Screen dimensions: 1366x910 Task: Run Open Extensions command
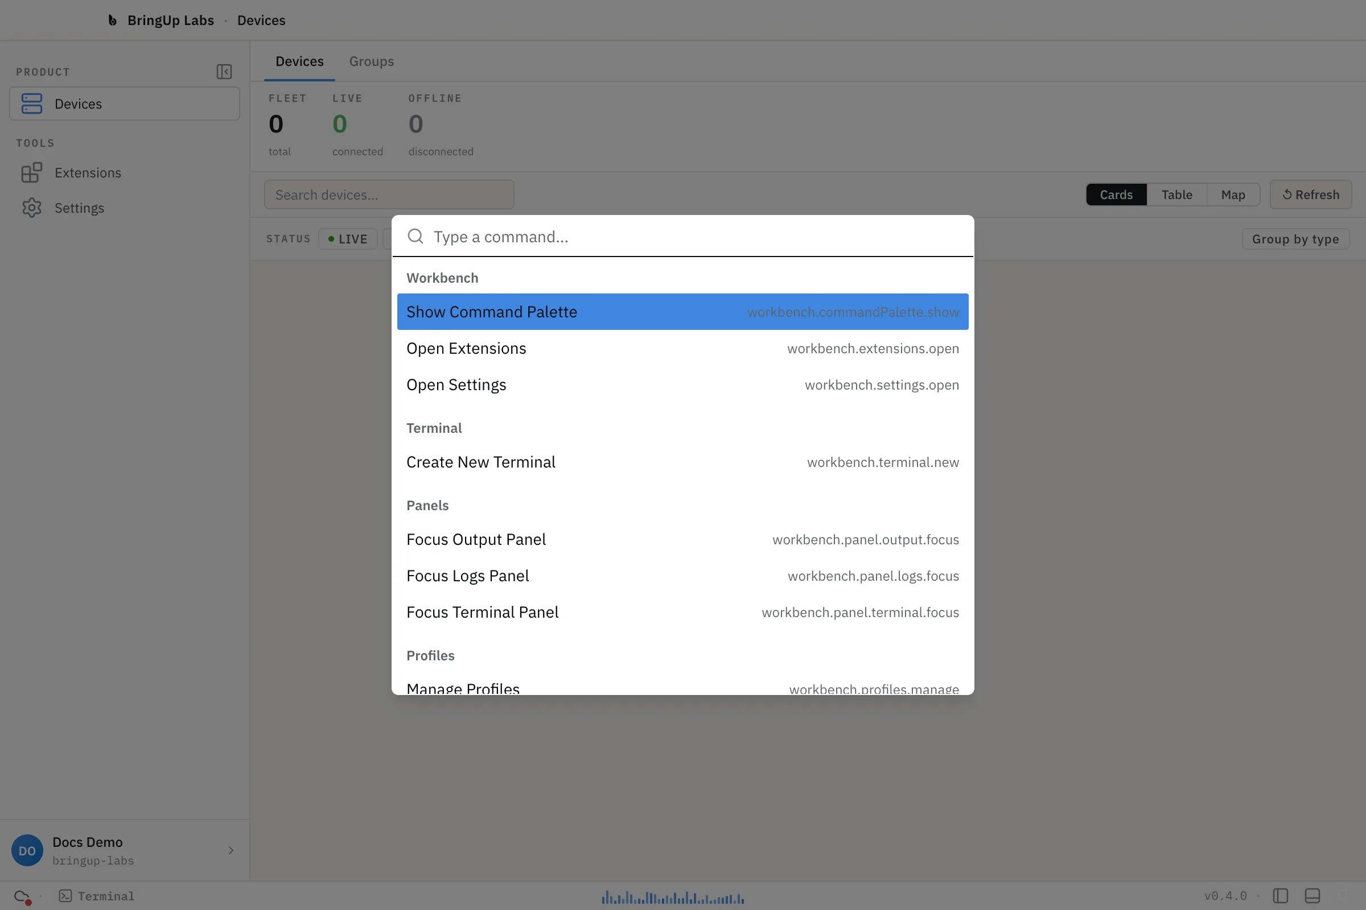682,349
